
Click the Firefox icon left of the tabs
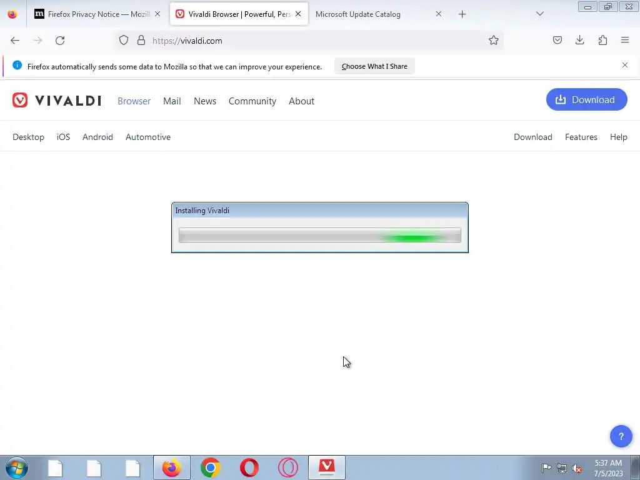click(x=12, y=14)
